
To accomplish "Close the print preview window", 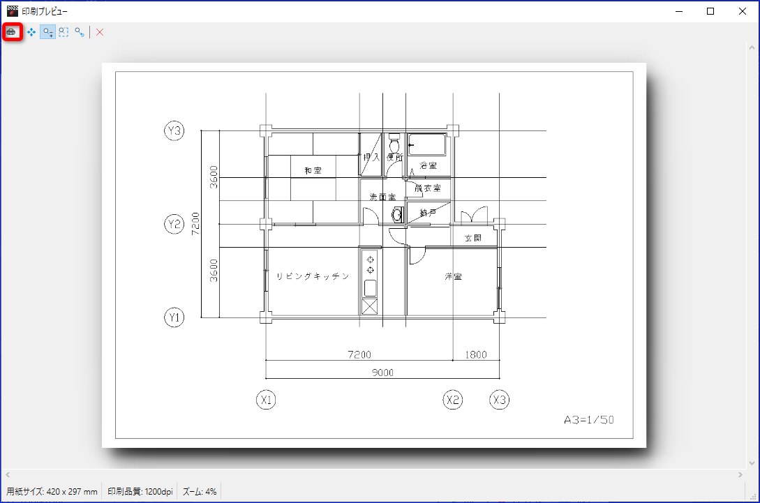I will (742, 11).
